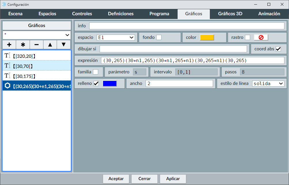This screenshot has width=289, height=185.
Task: Click the plus icon to add a graphic
Action: [9, 45]
